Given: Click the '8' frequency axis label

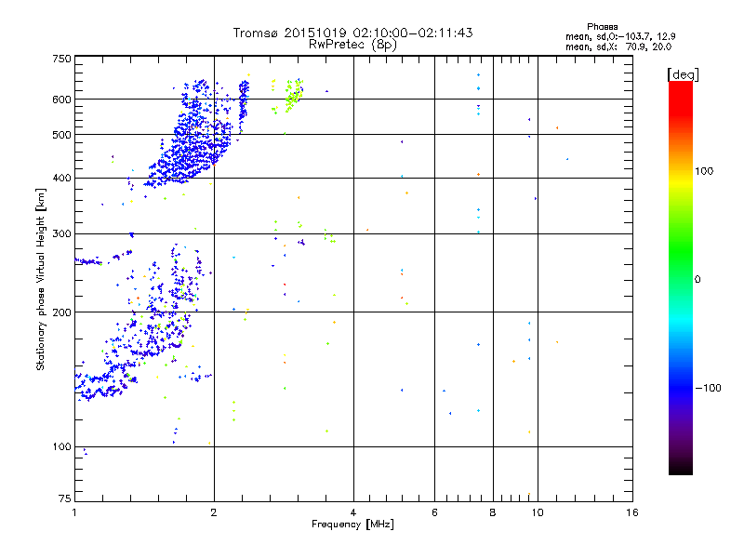Looking at the screenshot, I should click(493, 512).
